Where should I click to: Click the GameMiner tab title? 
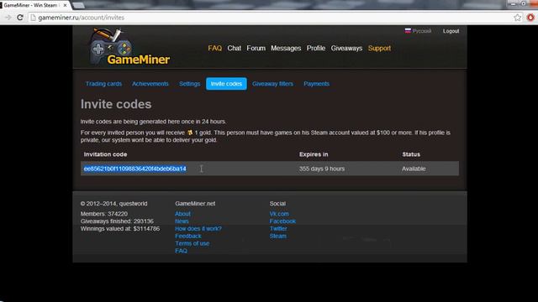30,5
